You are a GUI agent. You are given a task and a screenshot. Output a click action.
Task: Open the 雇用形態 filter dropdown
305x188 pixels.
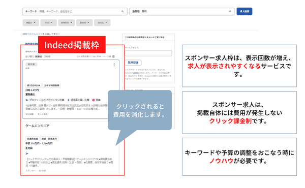(x=67, y=23)
